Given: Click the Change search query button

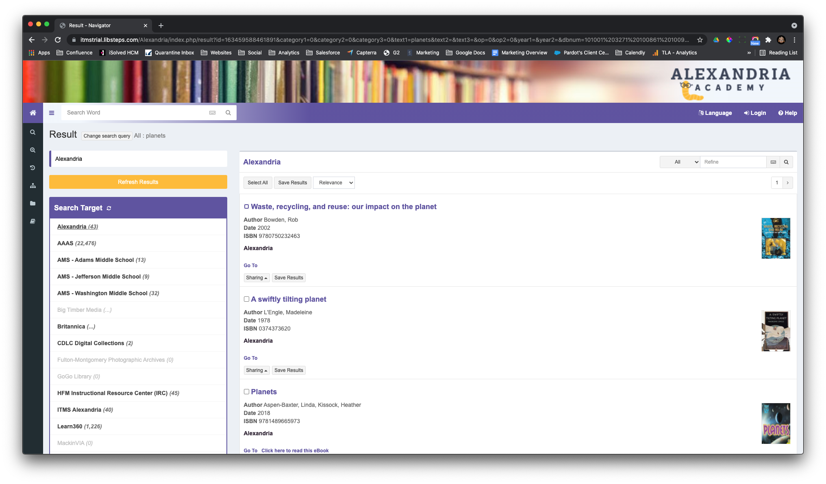Looking at the screenshot, I should [x=107, y=136].
